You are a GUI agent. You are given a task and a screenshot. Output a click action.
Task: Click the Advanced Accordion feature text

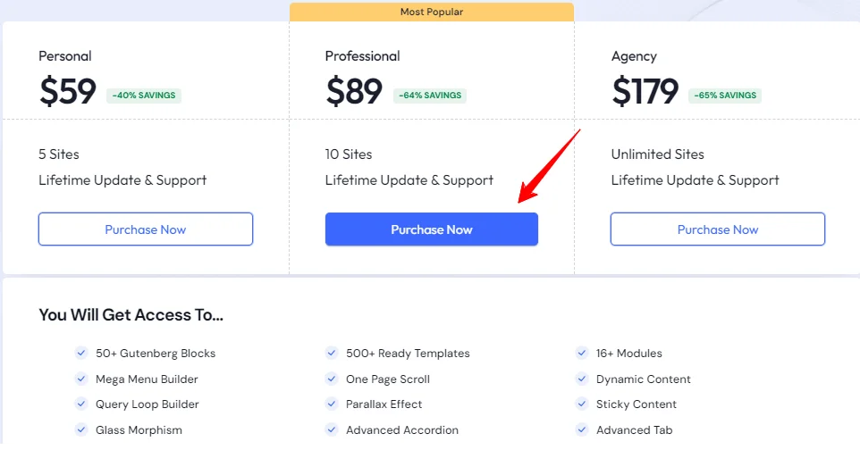click(402, 430)
